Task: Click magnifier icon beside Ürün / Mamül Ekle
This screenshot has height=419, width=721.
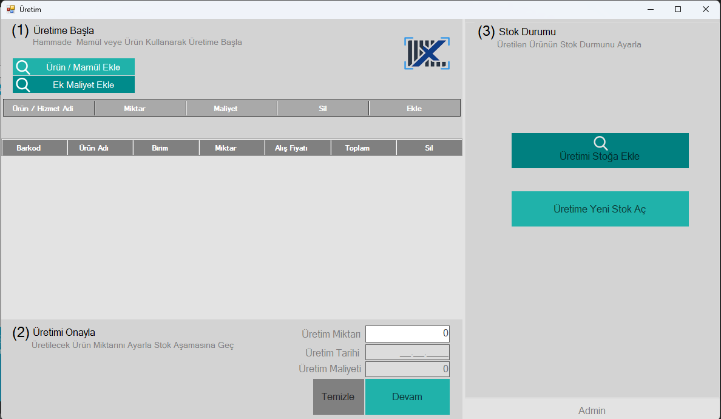Action: pyautogui.click(x=23, y=67)
